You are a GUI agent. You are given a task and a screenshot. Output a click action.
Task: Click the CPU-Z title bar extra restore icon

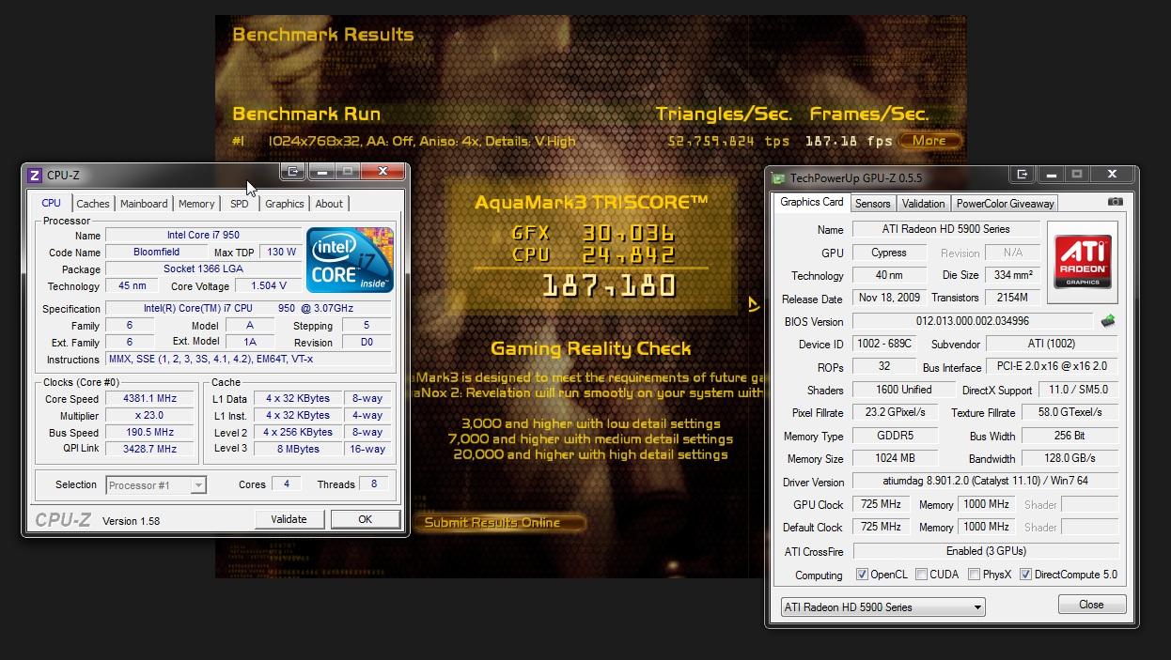click(293, 171)
